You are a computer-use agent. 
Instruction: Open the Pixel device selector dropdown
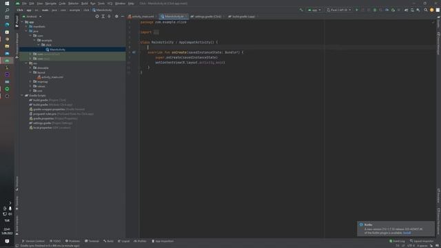(338, 10)
